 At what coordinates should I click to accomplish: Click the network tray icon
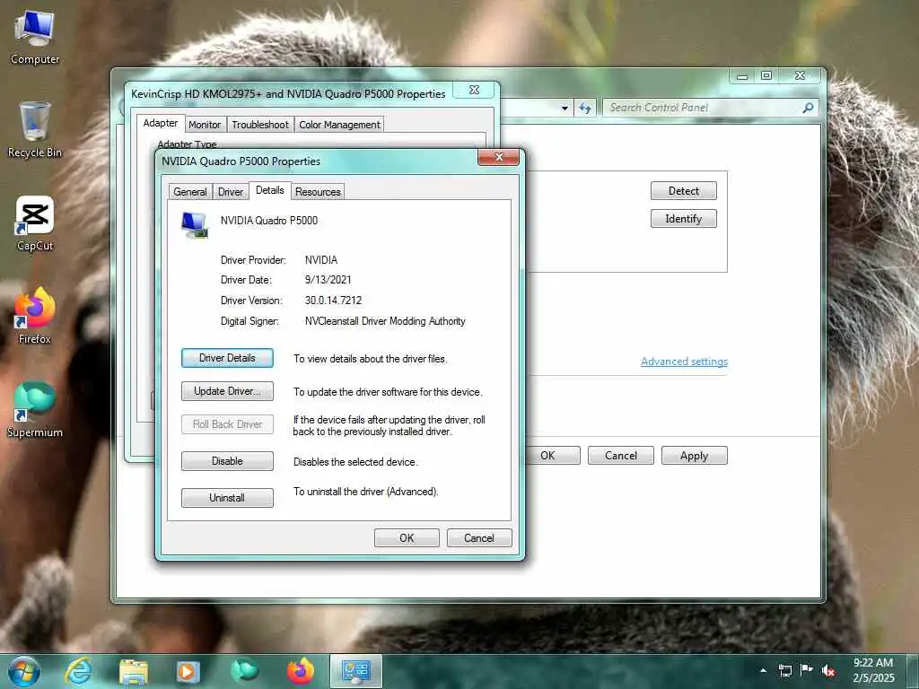pyautogui.click(x=784, y=670)
